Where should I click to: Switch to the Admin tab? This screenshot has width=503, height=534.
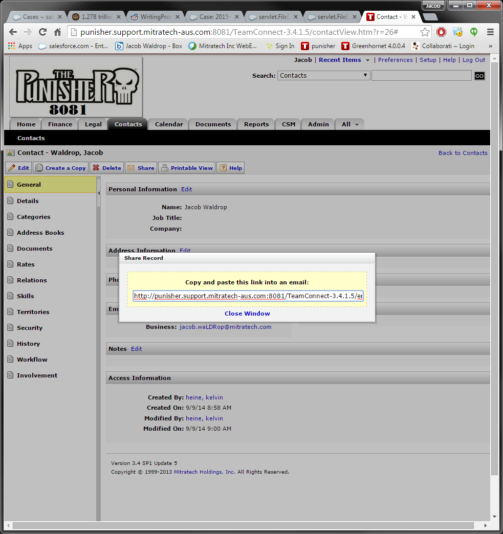point(318,124)
